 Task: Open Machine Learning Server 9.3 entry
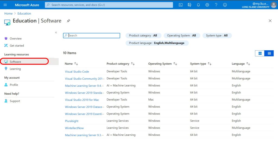(x=84, y=135)
